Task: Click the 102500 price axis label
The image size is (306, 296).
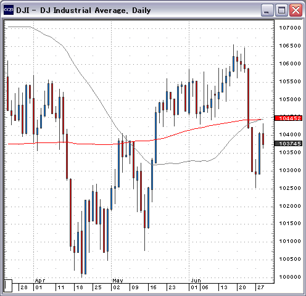Action: pos(290,188)
